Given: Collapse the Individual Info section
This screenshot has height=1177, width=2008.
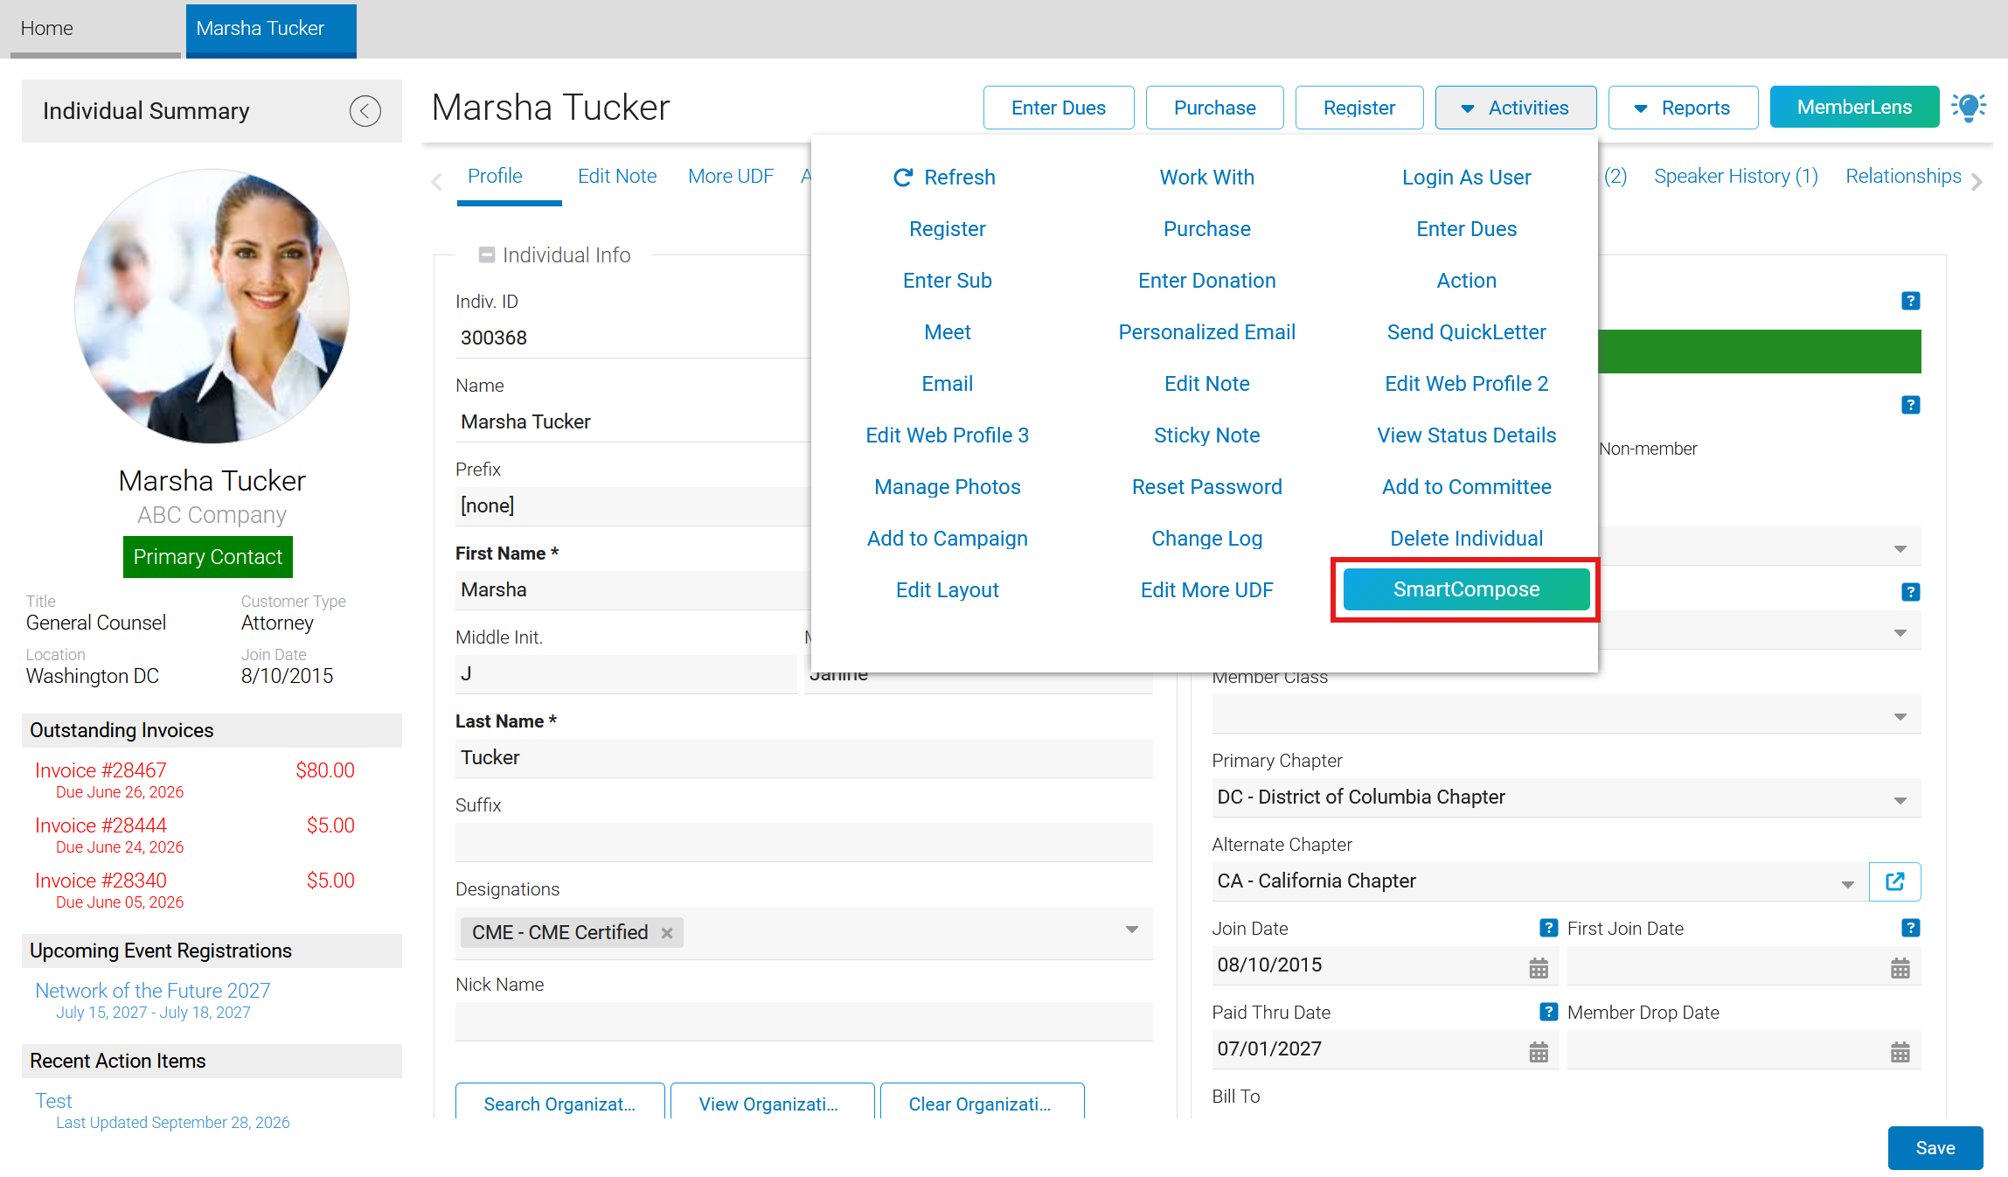Looking at the screenshot, I should pyautogui.click(x=487, y=255).
